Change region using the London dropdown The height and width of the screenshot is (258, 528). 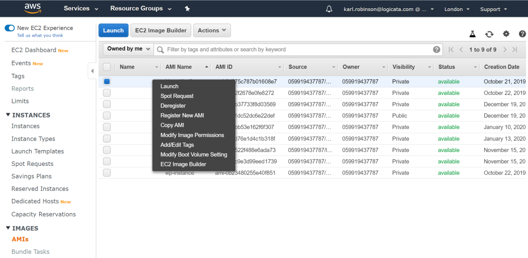click(x=456, y=9)
